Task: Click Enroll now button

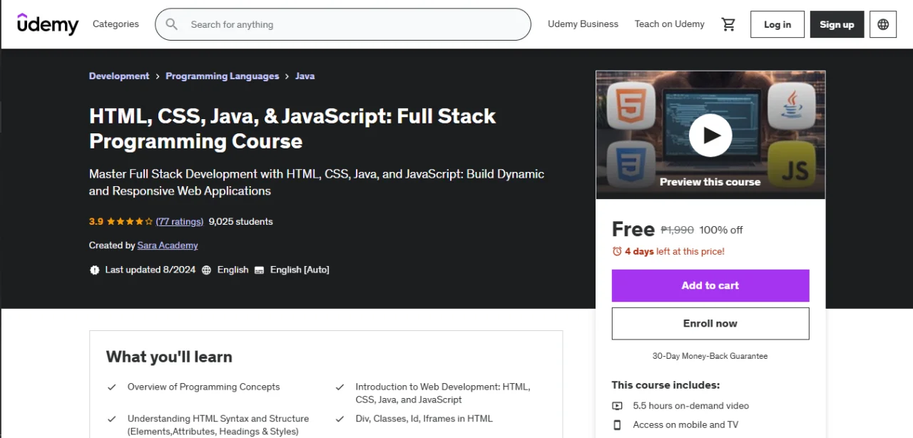Action: [710, 323]
